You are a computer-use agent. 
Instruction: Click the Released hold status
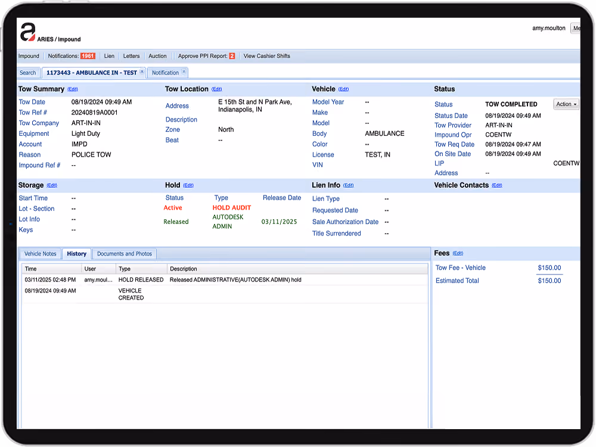(176, 222)
